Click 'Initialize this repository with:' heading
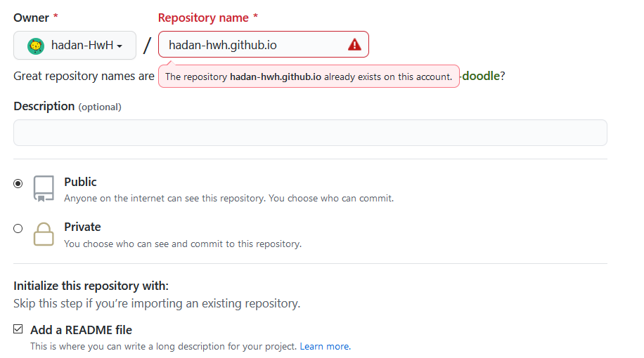644x358 pixels. click(x=91, y=286)
